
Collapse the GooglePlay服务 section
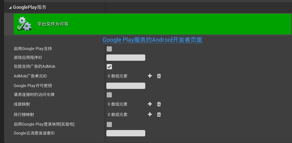(x=10, y=8)
